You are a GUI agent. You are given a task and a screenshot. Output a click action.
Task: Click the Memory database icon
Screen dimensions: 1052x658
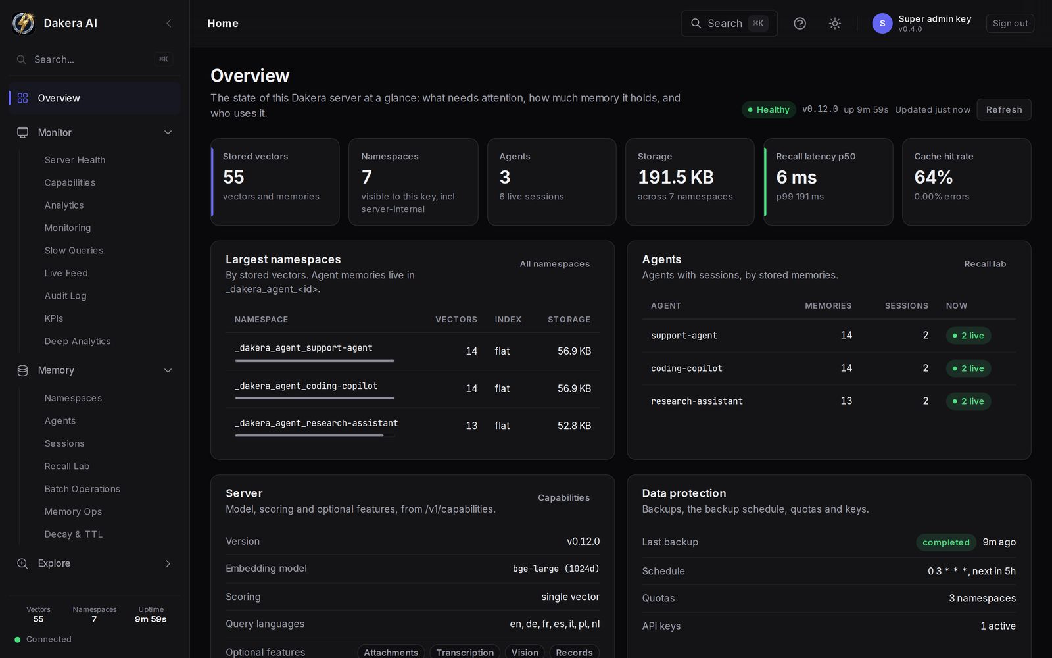[23, 370]
